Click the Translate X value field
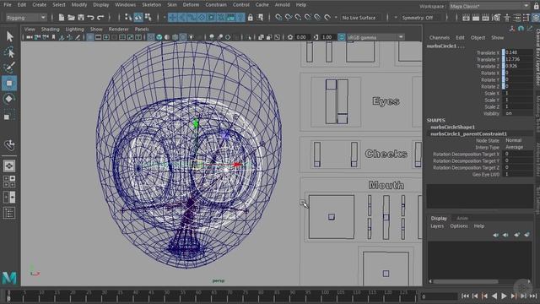Screen dimensions: 540x304 (519, 52)
